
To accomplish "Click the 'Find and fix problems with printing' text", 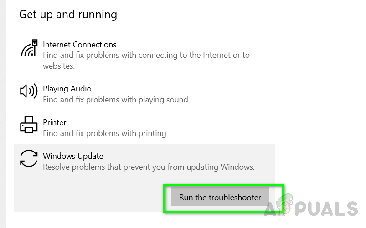I will [104, 133].
